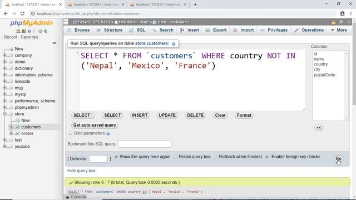
Task: Close the second browser tab
Action: [123, 4]
